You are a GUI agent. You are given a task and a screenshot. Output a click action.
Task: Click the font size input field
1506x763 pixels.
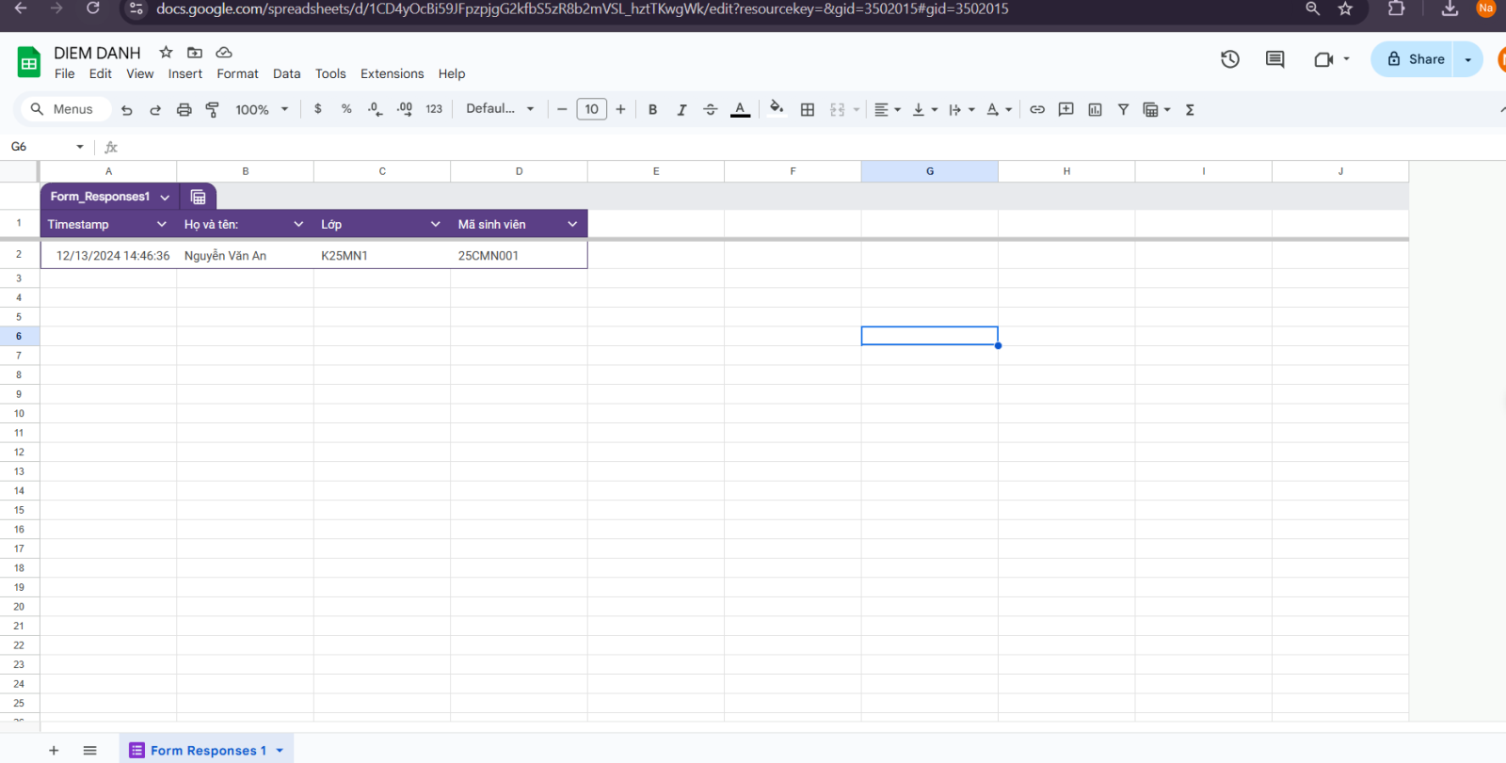click(591, 109)
